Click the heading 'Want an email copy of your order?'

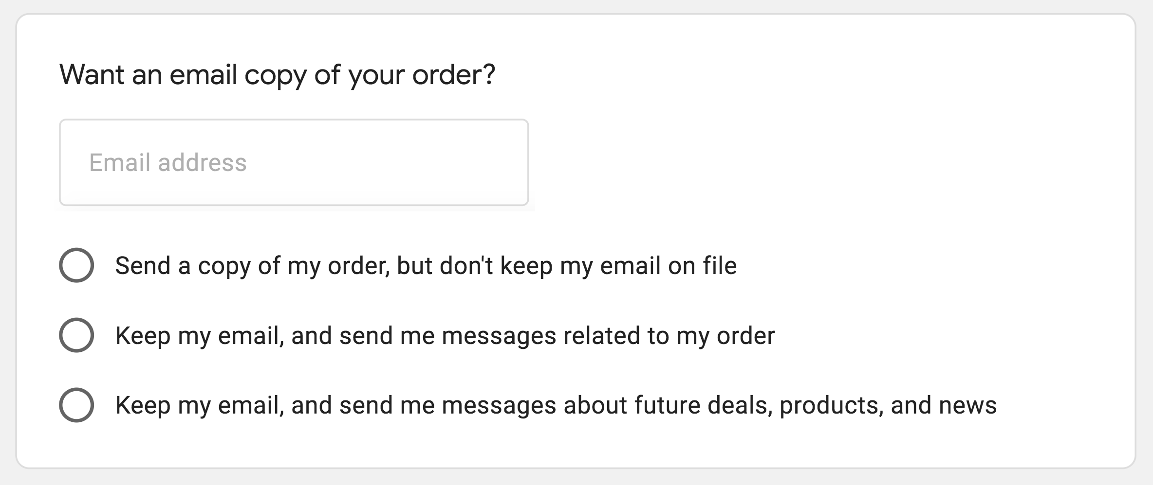point(277,74)
